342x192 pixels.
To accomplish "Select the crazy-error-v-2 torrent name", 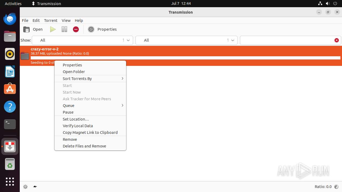I will (x=45, y=49).
